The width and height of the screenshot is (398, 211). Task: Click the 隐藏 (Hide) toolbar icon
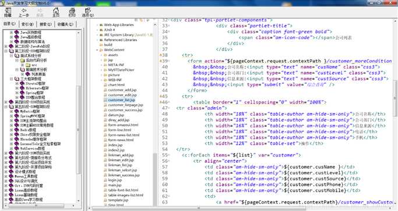pyautogui.click(x=8, y=12)
